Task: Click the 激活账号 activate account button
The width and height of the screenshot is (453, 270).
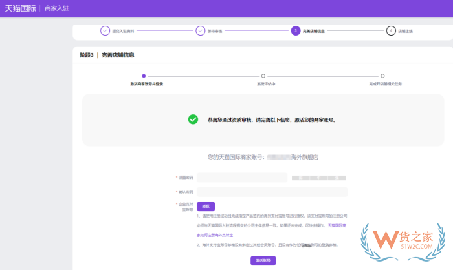Action: tap(263, 260)
